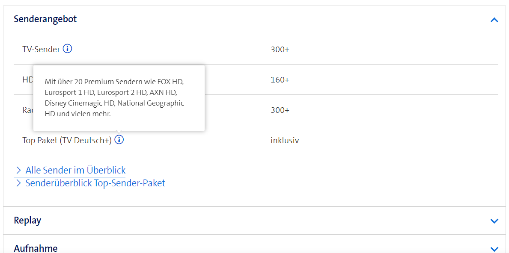This screenshot has height=253, width=509.
Task: Click the info icon beside Top Paket (TV Deutsch+)
Action: [x=119, y=140]
